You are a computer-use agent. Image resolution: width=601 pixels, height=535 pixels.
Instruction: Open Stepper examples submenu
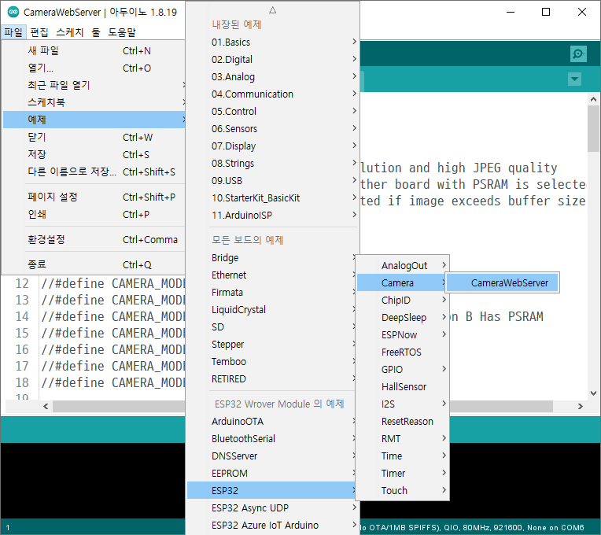point(271,344)
